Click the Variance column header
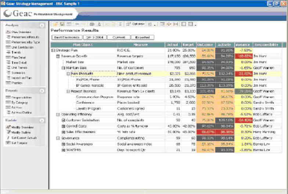This screenshot has width=288, height=194. (x=242, y=45)
